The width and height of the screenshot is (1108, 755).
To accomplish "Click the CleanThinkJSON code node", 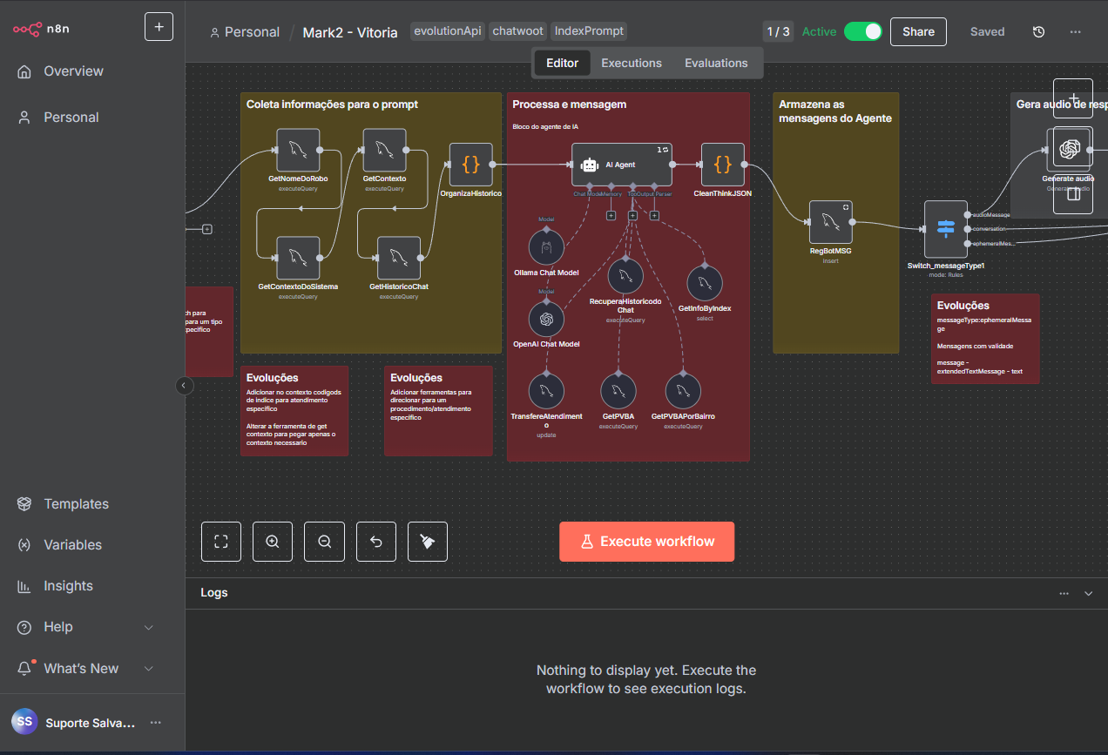I will click(722, 165).
